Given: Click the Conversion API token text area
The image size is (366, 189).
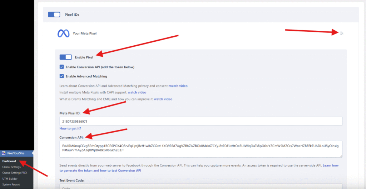Looking at the screenshot, I should point(200,149).
